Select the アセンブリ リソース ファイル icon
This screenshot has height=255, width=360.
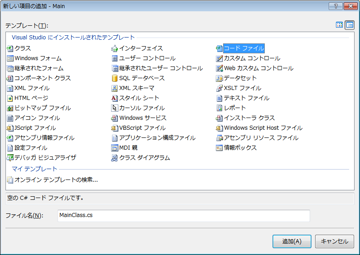click(219, 138)
